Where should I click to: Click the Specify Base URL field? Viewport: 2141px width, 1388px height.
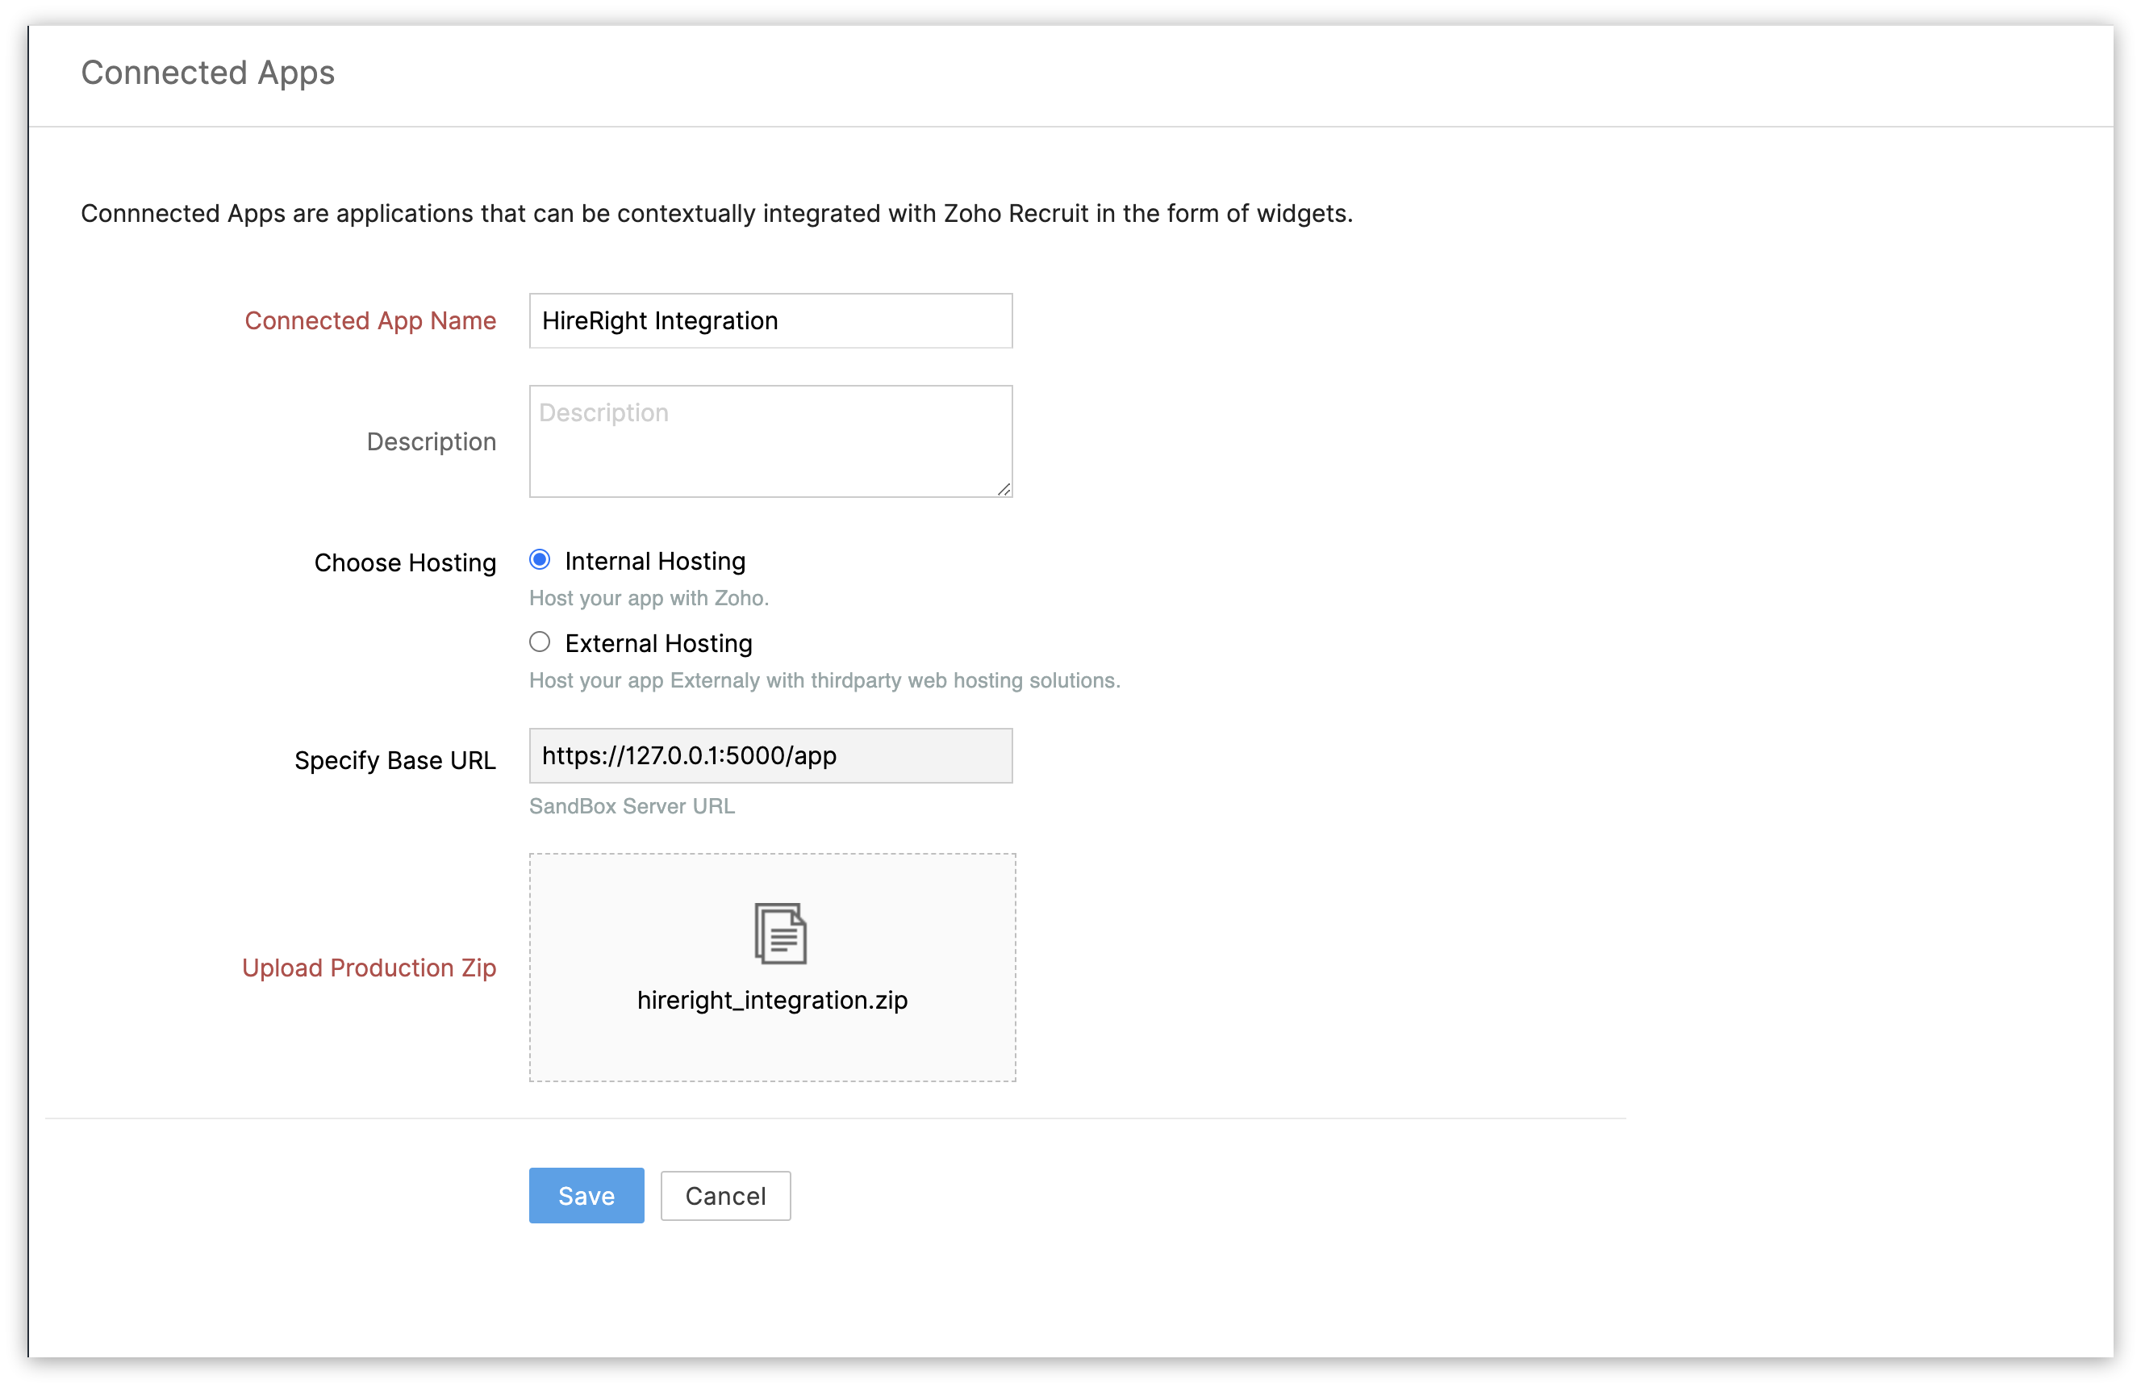pos(771,755)
